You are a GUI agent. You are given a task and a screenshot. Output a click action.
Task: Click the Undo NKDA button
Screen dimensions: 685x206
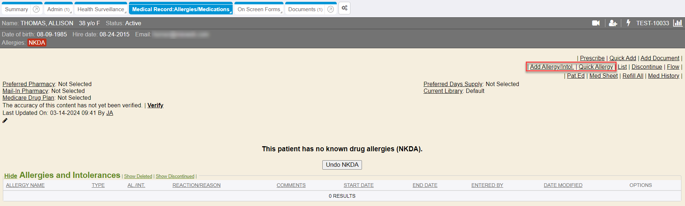tap(342, 165)
